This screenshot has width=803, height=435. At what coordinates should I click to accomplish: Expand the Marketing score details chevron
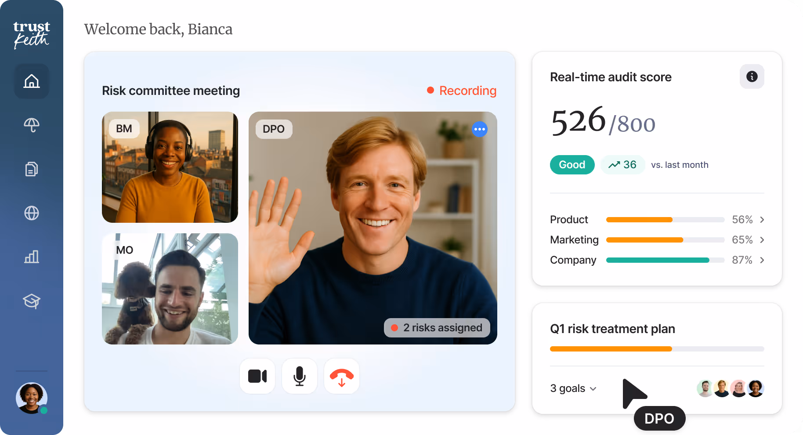point(762,240)
